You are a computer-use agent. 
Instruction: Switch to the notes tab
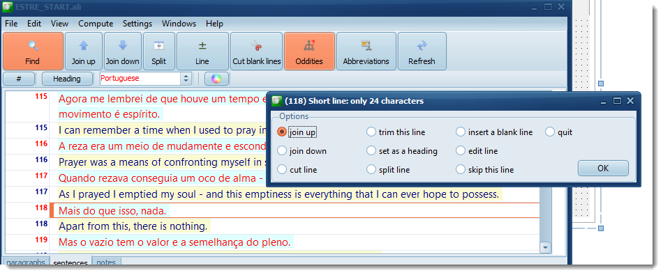point(106,262)
